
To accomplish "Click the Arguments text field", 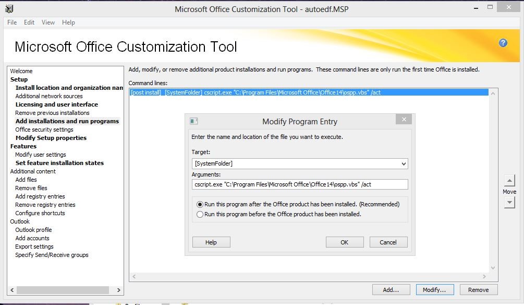I will 300,184.
